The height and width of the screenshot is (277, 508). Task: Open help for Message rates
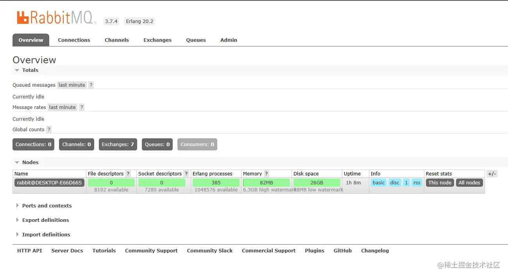point(82,107)
